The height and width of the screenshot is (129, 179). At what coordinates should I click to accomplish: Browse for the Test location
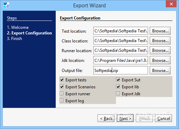[160, 31]
